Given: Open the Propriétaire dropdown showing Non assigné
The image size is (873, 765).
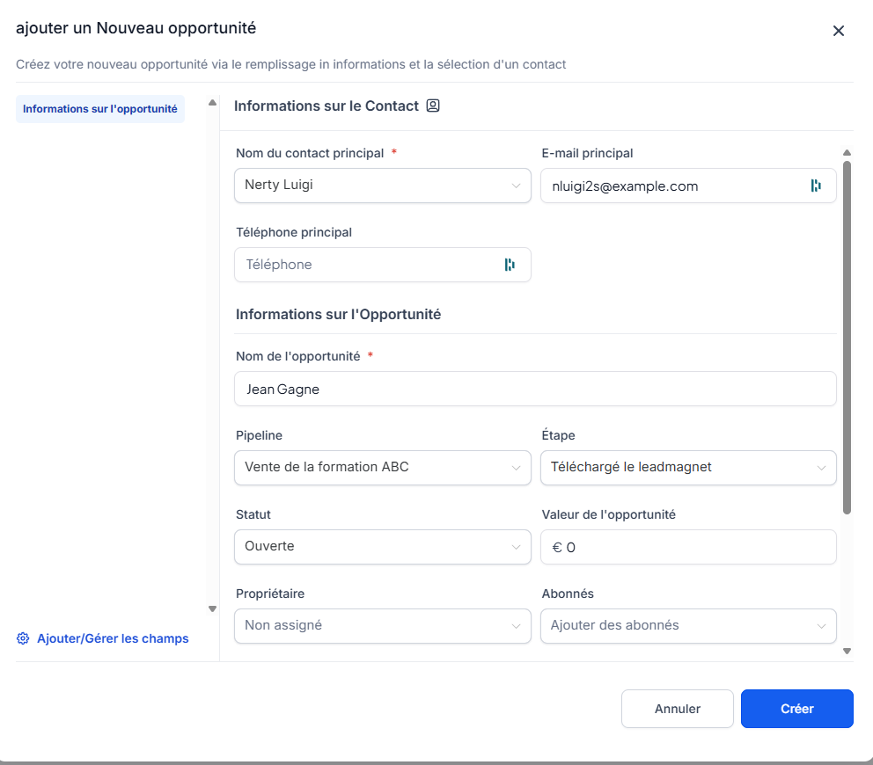Looking at the screenshot, I should click(383, 626).
